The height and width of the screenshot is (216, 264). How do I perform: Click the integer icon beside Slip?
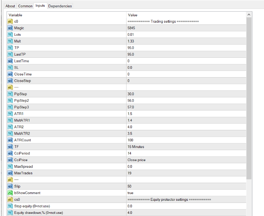[x=10, y=186]
